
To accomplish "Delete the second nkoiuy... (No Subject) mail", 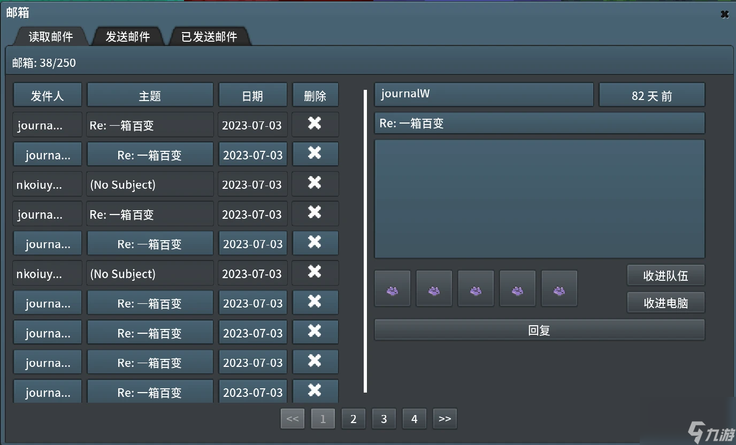I will coord(315,273).
